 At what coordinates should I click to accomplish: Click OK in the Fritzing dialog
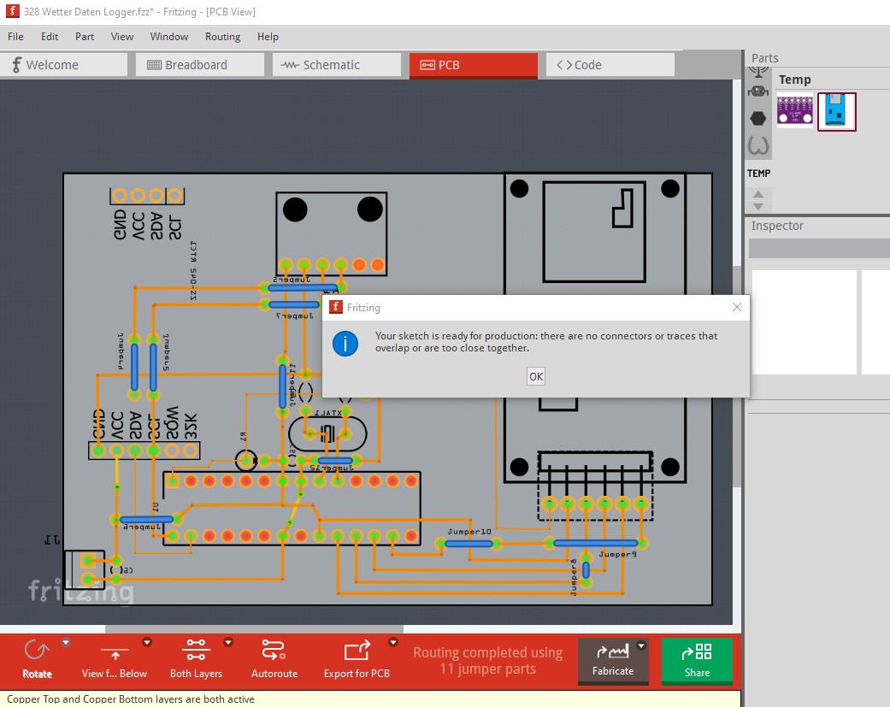click(536, 376)
